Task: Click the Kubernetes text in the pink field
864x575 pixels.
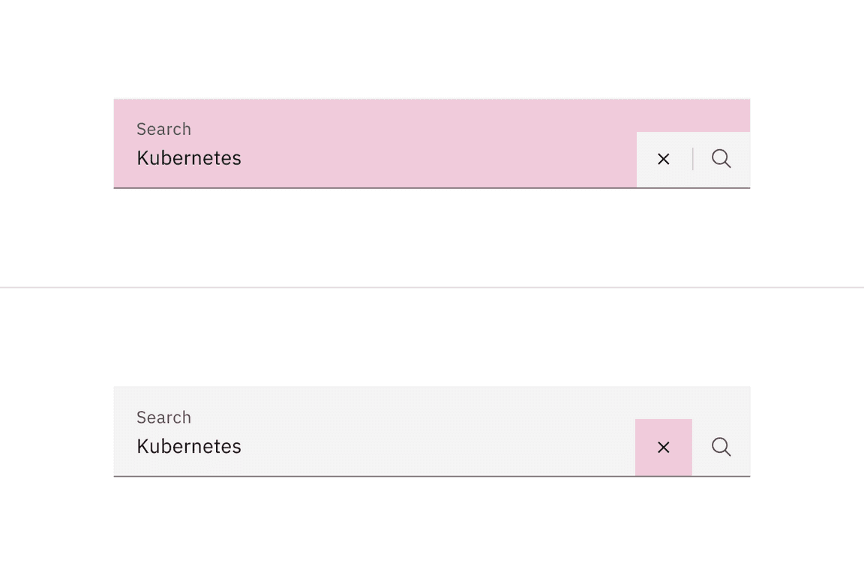Action: point(189,158)
